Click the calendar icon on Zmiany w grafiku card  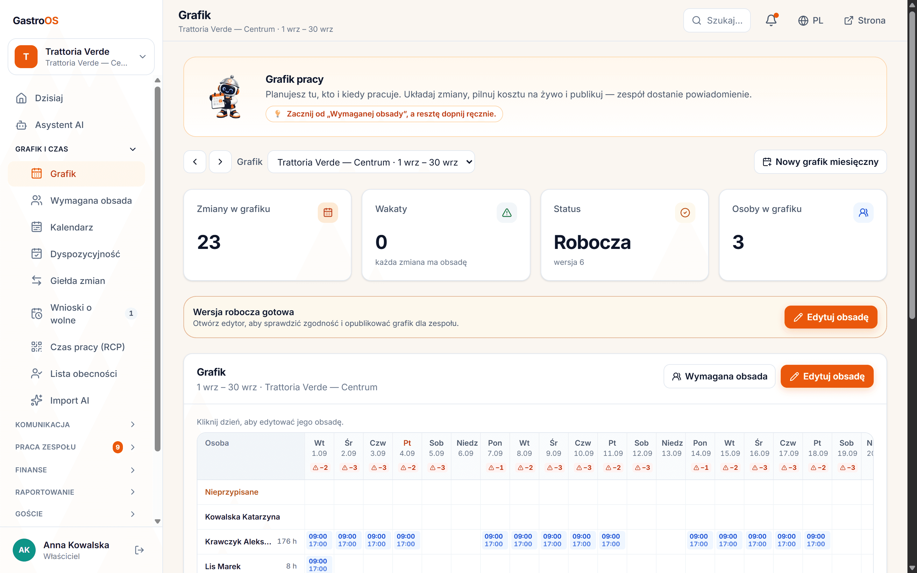click(x=328, y=213)
